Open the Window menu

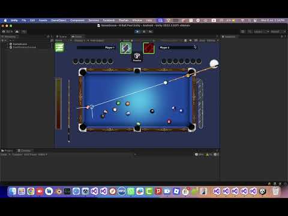pyautogui.click(x=137, y=20)
